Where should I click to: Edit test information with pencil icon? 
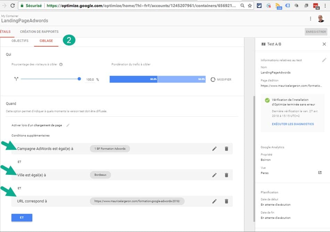coord(324,60)
